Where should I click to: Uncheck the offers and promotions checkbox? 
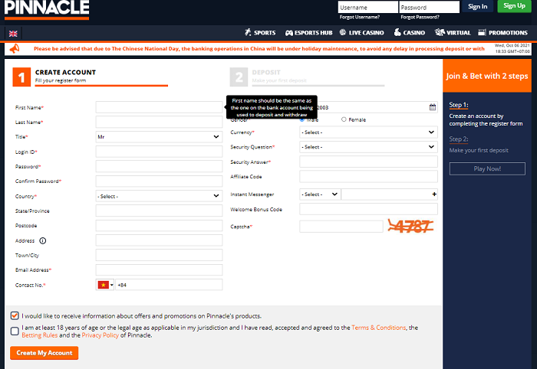tap(15, 315)
